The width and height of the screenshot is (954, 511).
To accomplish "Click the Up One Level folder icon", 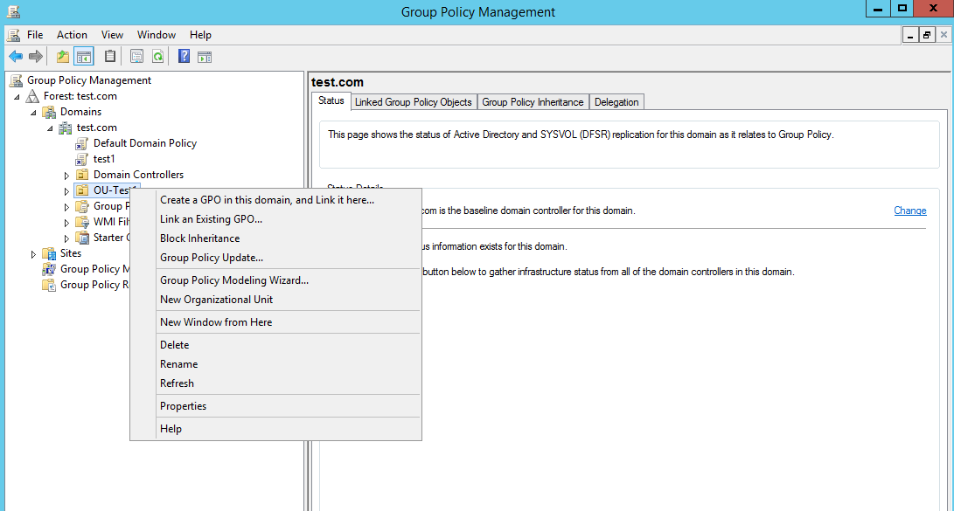I will (62, 57).
